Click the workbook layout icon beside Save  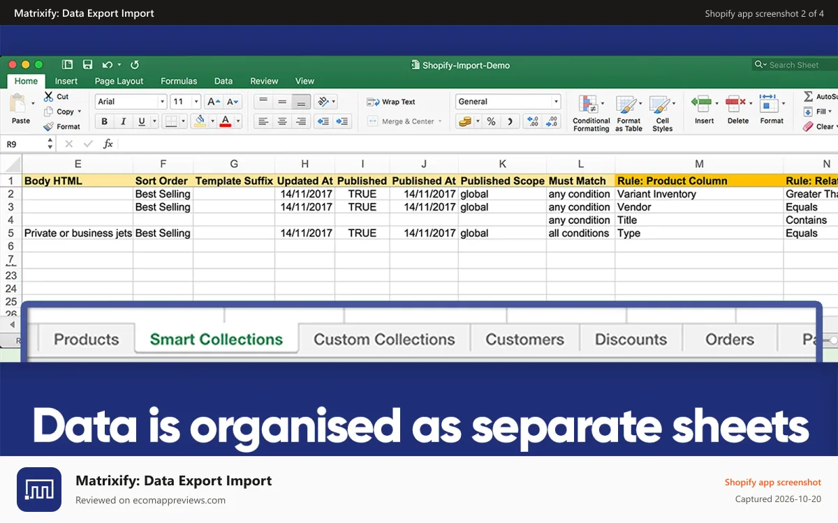point(68,65)
